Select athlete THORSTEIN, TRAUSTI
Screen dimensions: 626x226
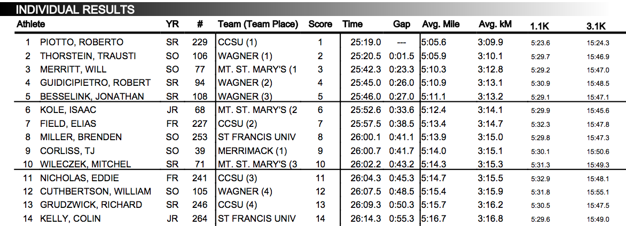pyautogui.click(x=88, y=56)
